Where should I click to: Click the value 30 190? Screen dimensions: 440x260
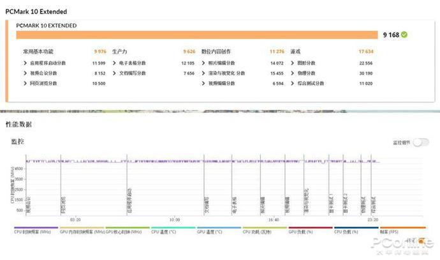(x=366, y=73)
